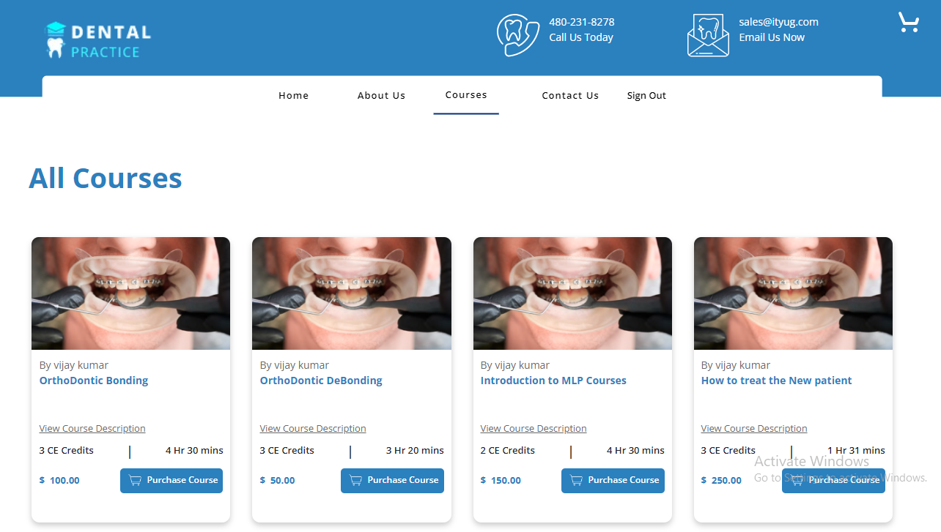Click the tooth phone call icon

517,34
